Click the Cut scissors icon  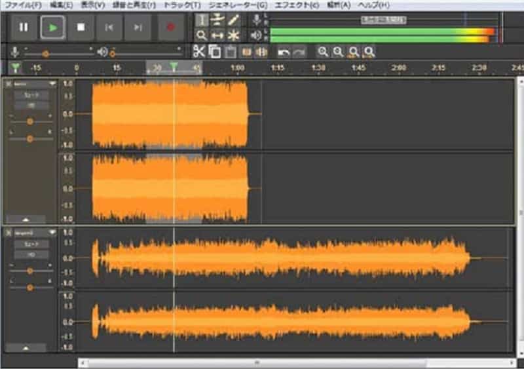tap(199, 51)
